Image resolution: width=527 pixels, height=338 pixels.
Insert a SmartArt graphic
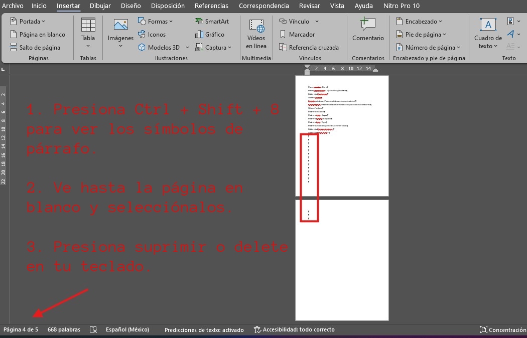pos(212,21)
